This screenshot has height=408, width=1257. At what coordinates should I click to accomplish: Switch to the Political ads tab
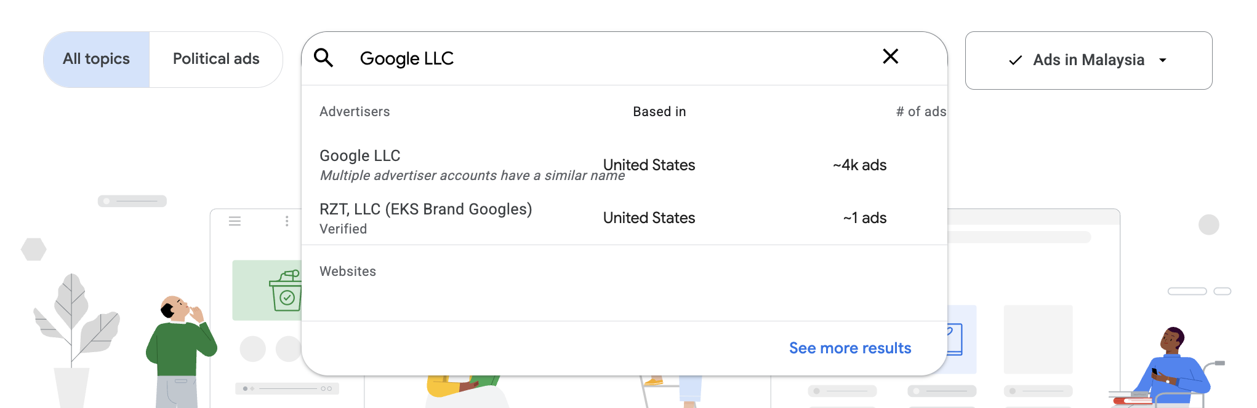(x=216, y=59)
